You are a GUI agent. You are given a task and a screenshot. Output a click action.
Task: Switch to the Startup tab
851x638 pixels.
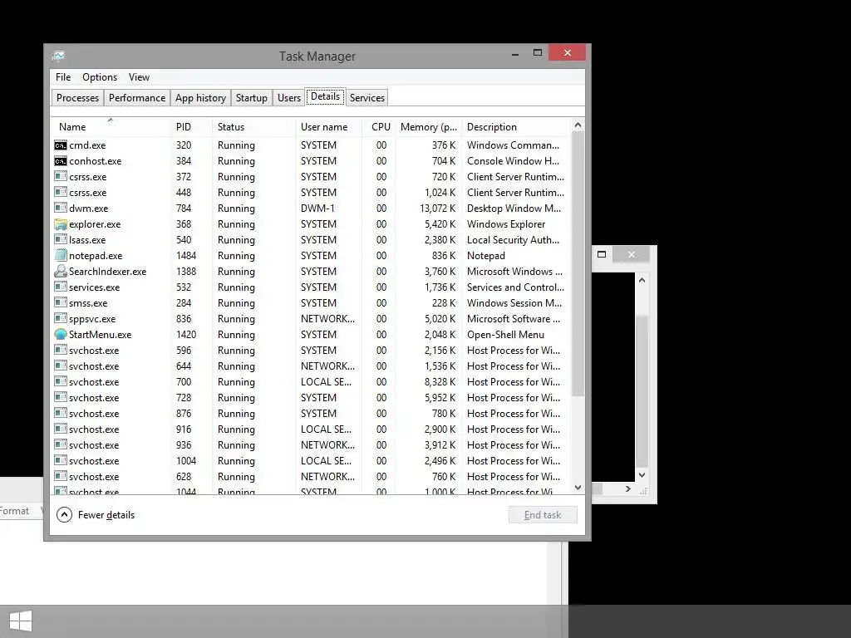[251, 98]
